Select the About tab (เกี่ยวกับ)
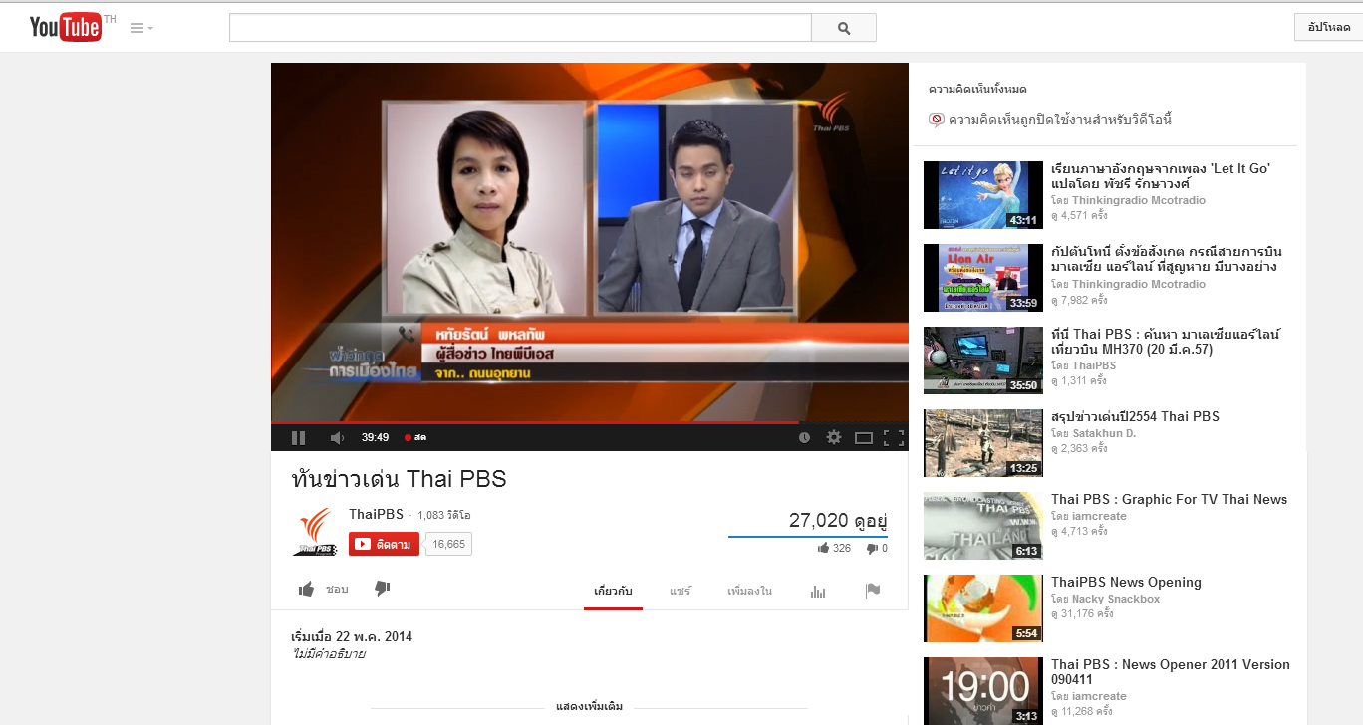Screen dimensions: 1363x725 click(x=613, y=591)
